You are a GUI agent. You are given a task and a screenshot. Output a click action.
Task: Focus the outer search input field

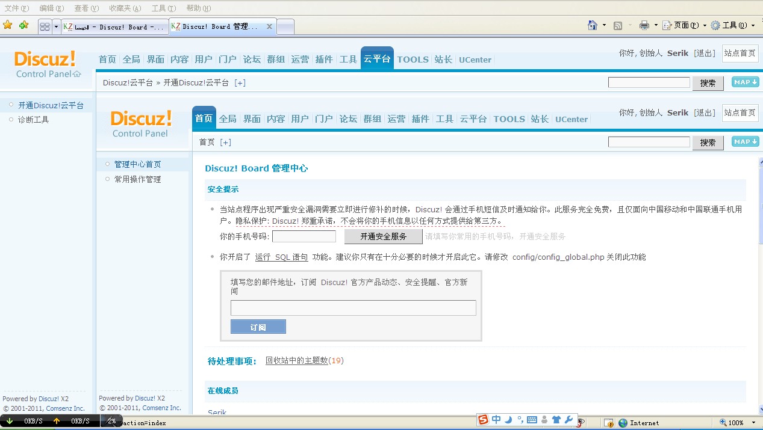click(x=649, y=82)
